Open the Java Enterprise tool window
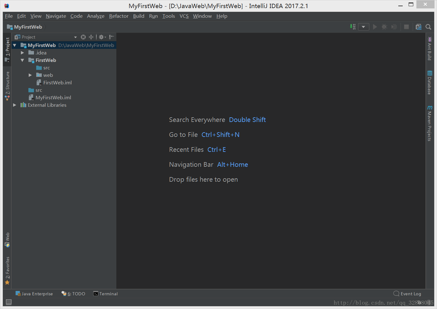The height and width of the screenshot is (309, 437). (x=34, y=294)
